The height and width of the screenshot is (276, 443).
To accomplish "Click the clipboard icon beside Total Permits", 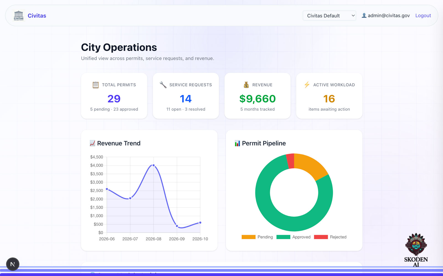I will pos(96,85).
